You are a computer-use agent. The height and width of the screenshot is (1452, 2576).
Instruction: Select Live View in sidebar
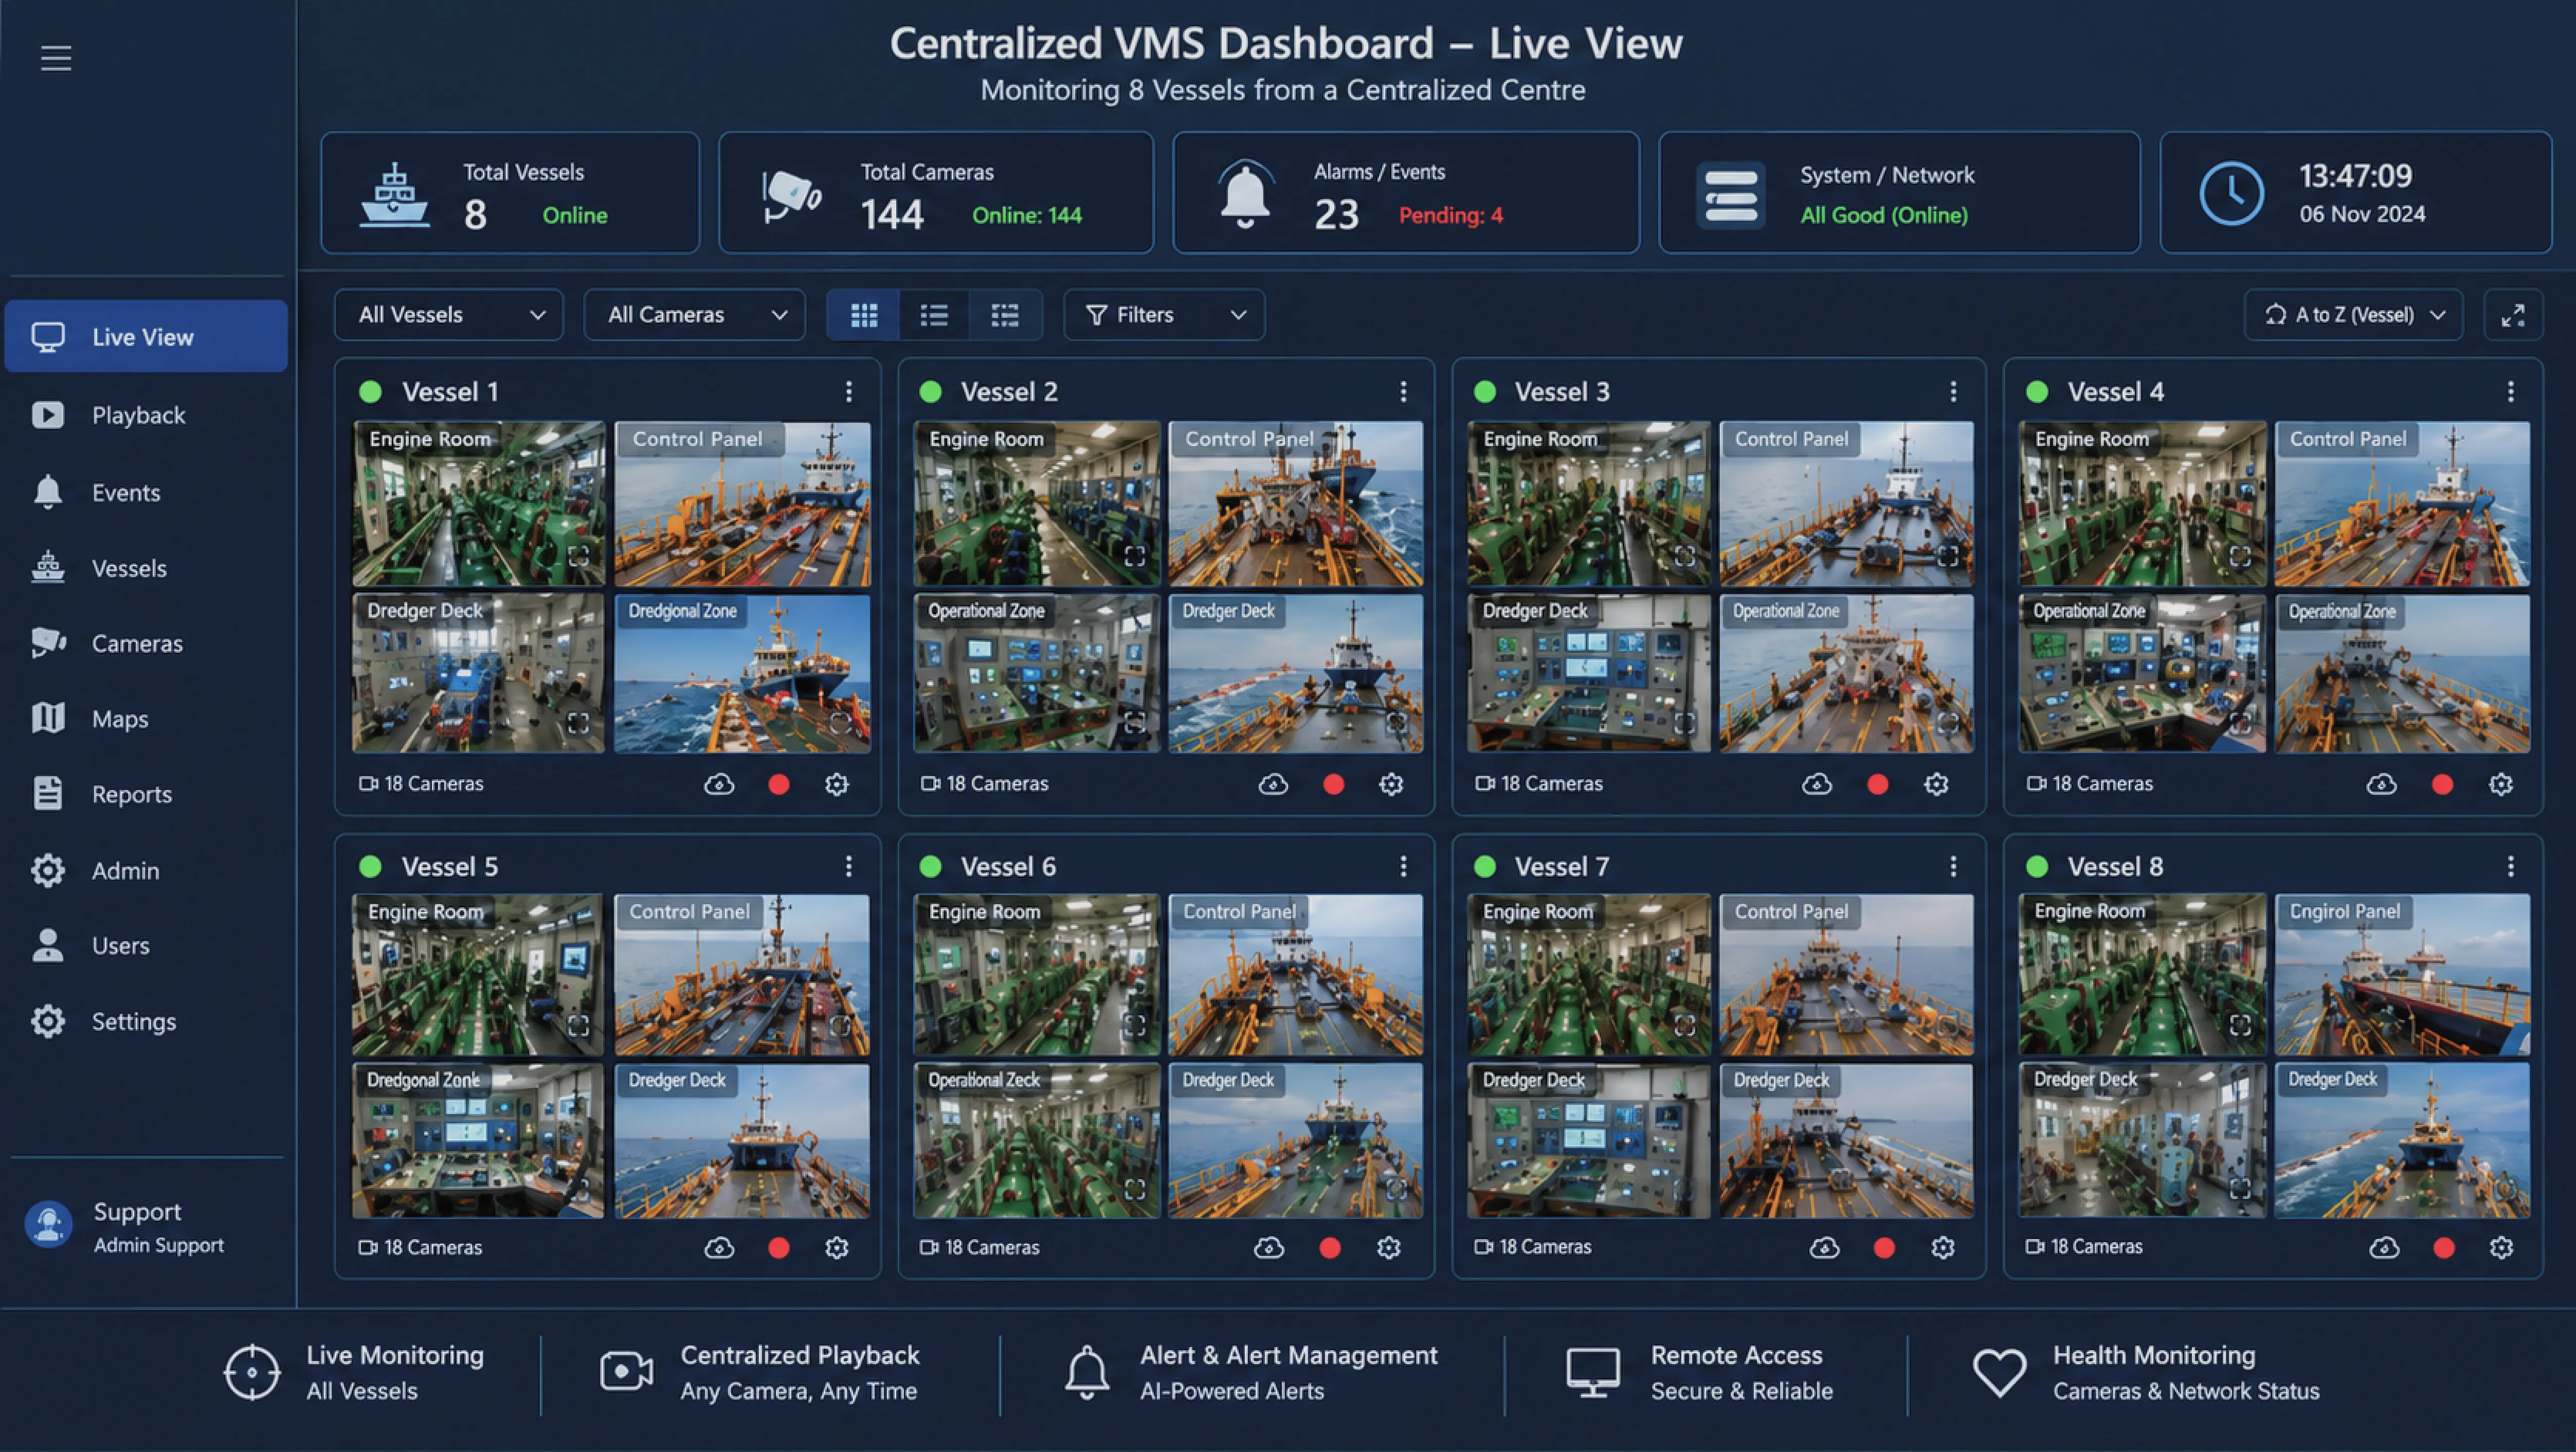pos(146,337)
